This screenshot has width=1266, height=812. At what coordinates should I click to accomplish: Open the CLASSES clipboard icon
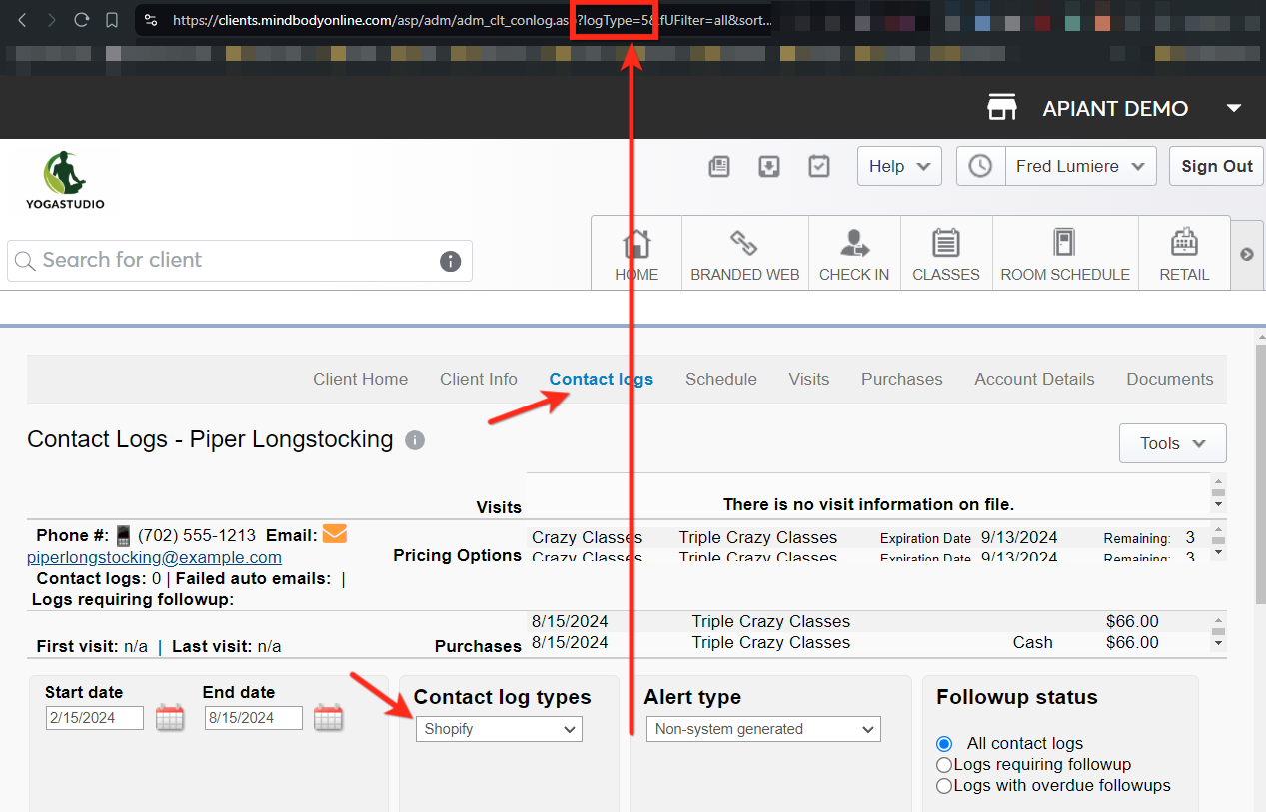[945, 244]
